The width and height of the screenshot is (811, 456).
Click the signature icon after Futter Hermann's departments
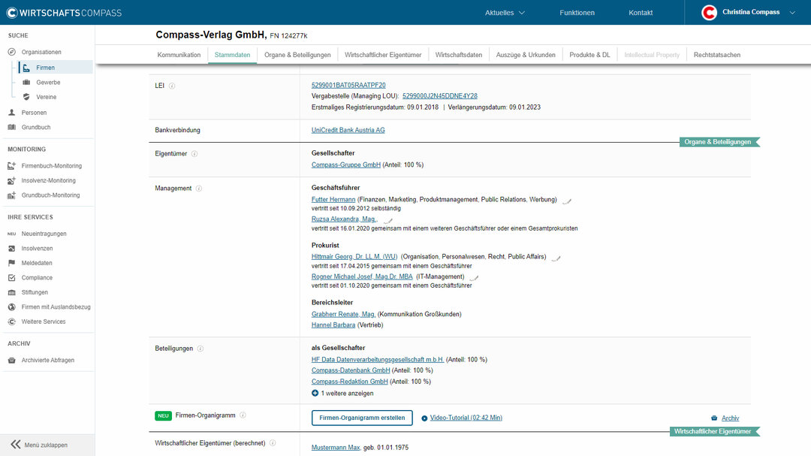(x=567, y=201)
